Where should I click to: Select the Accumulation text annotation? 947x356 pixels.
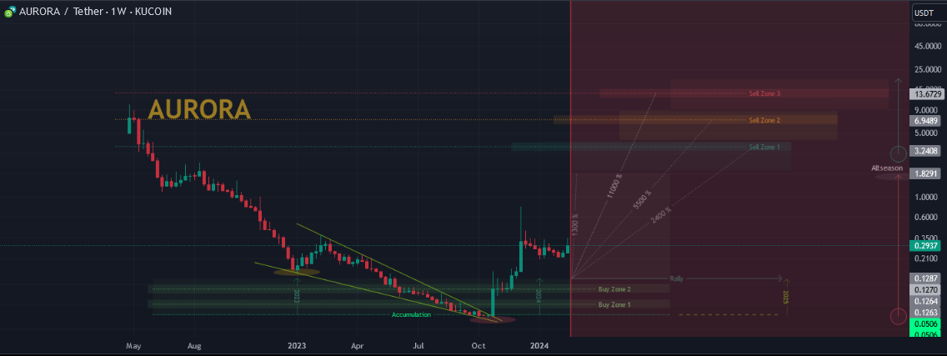pos(411,315)
